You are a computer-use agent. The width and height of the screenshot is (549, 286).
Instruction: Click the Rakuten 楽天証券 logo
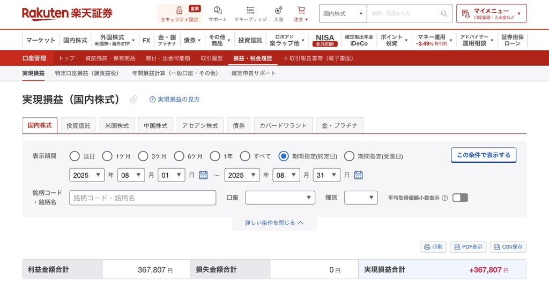coord(67,13)
